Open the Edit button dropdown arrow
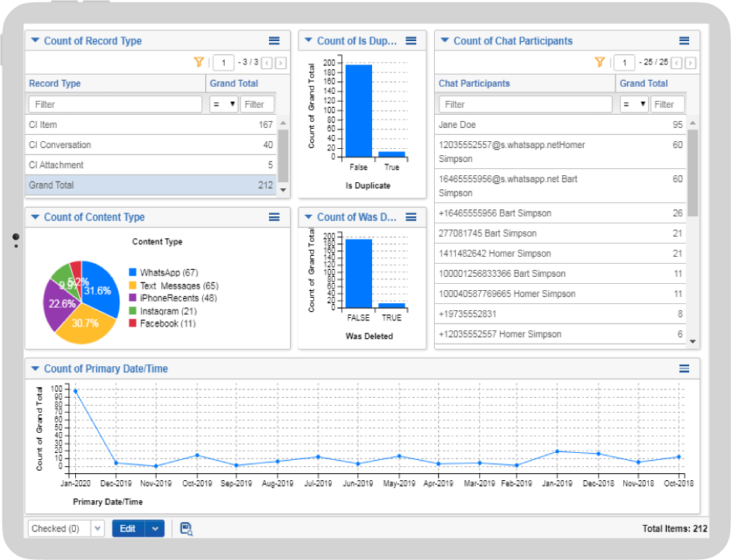731x560 pixels. click(155, 529)
